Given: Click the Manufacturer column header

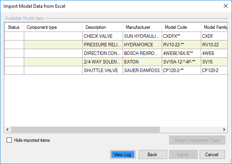Looking at the screenshot, I should 142,27.
